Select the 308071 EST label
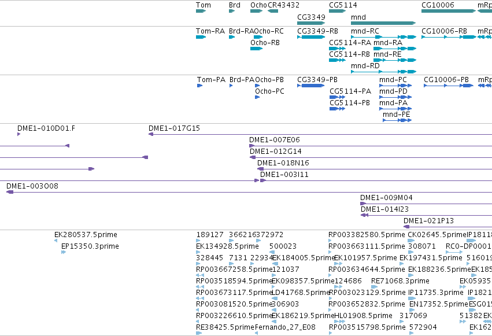 (422, 246)
